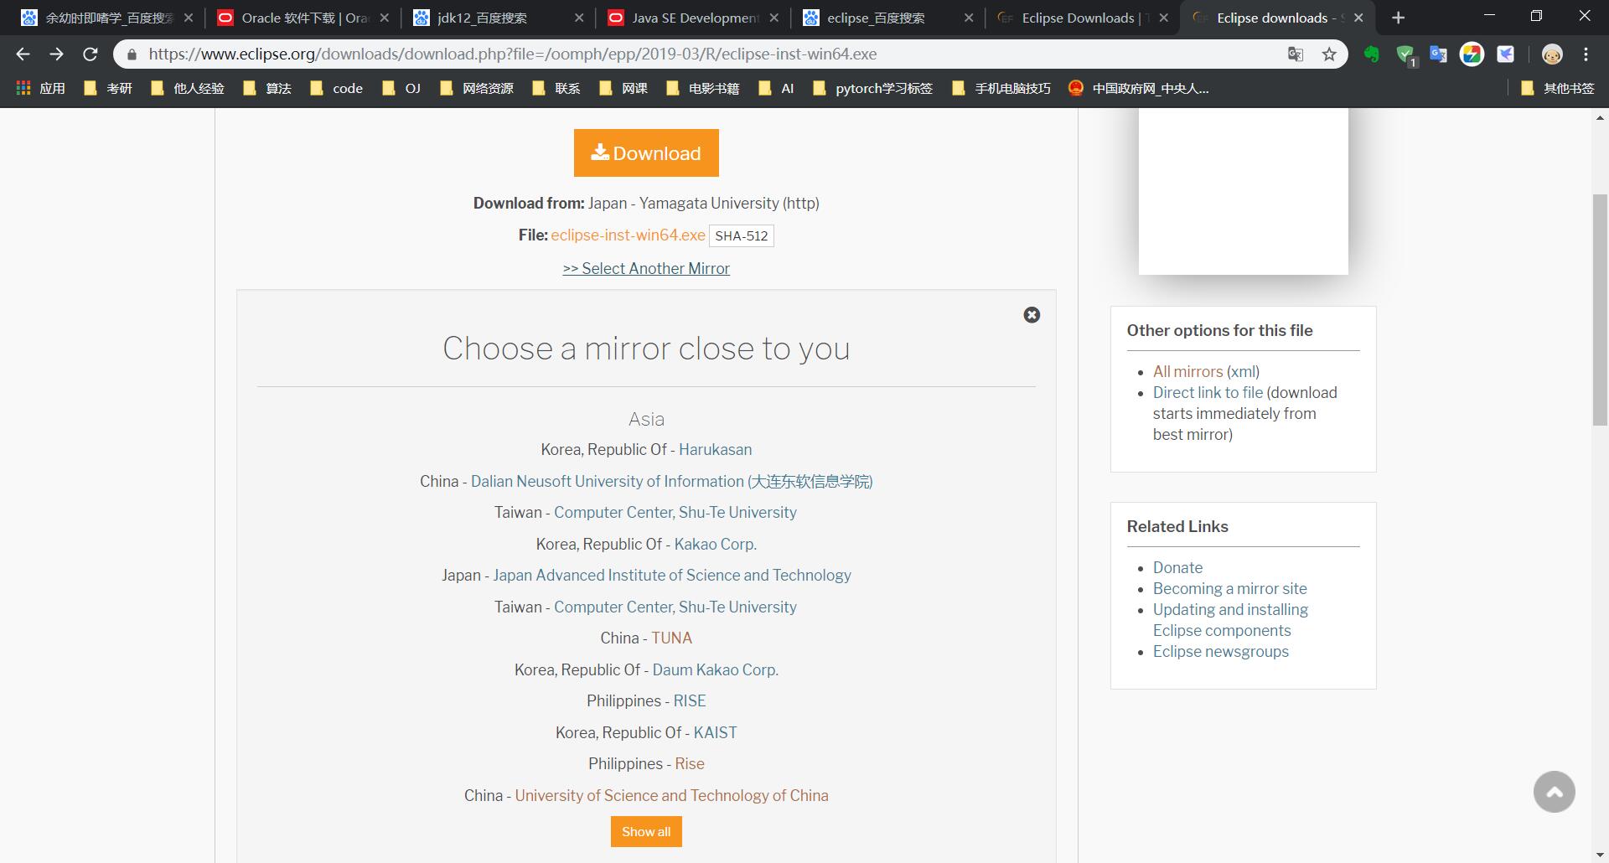Open the 考研 bookmark folder
1609x863 pixels.
pos(108,88)
